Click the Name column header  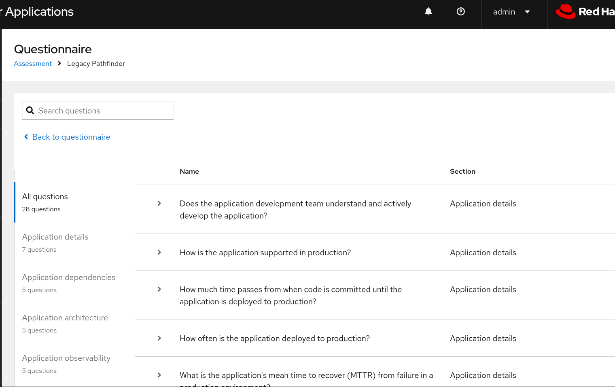click(x=189, y=171)
